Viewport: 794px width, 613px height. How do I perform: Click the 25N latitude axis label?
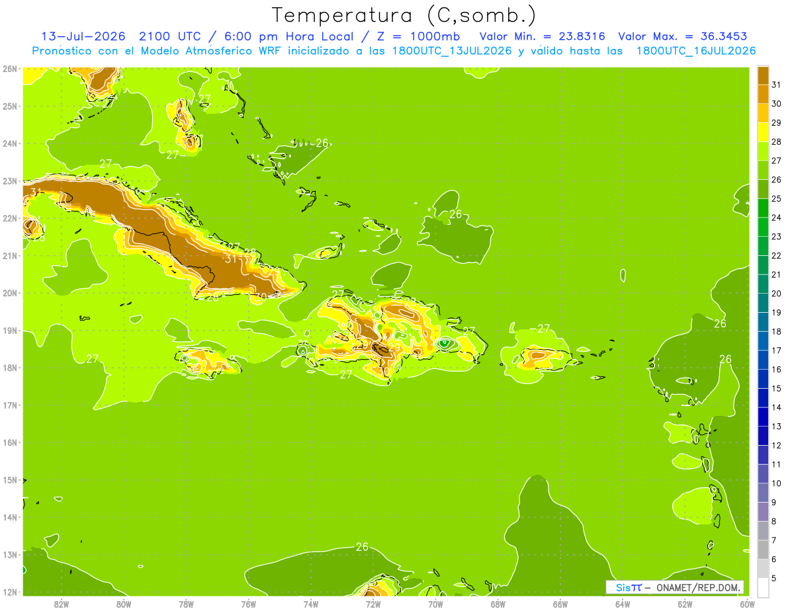click(x=9, y=106)
